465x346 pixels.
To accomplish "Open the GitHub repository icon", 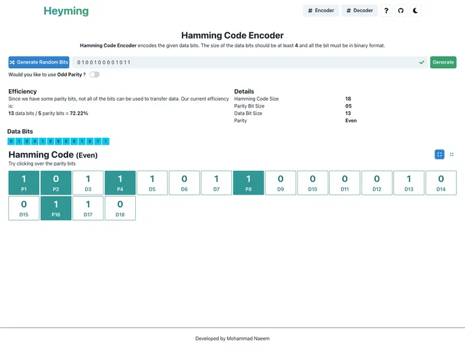I will tap(401, 11).
